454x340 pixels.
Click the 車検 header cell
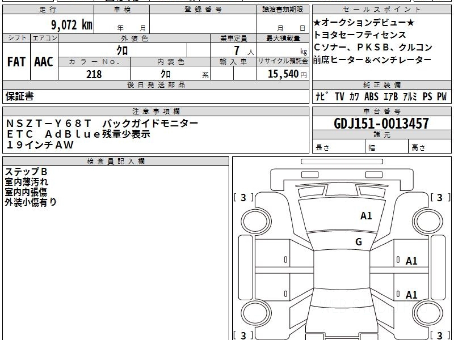(x=122, y=10)
